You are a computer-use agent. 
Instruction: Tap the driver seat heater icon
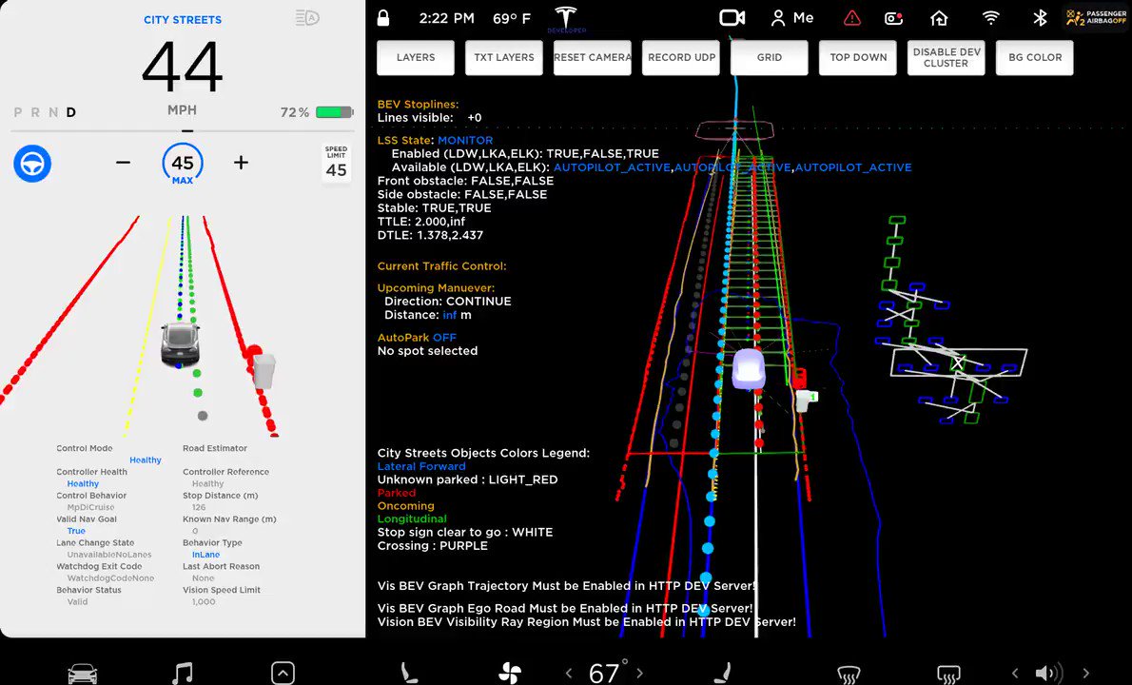[x=409, y=673]
